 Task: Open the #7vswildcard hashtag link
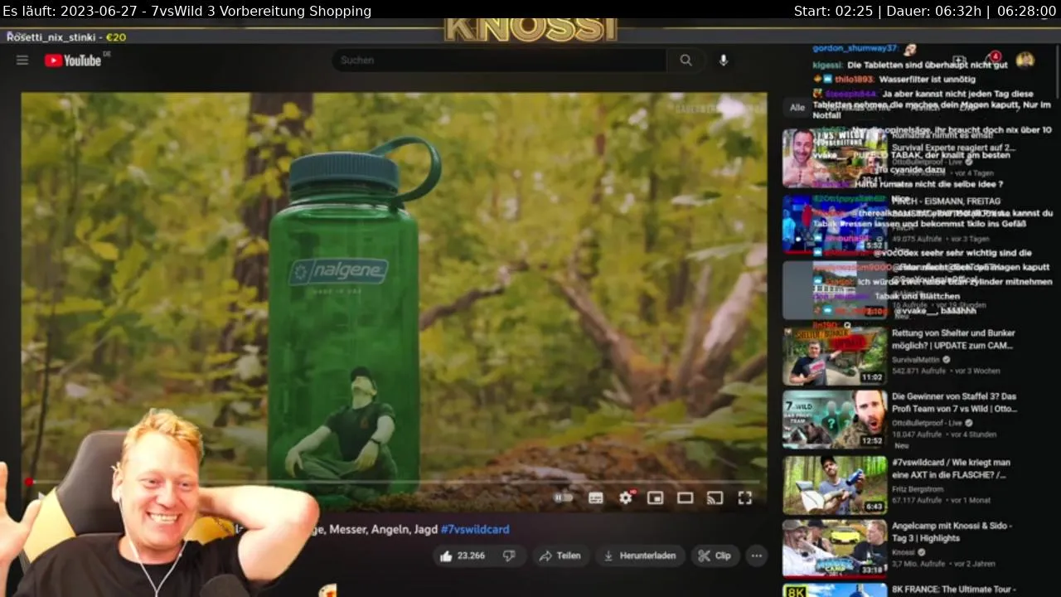click(x=475, y=529)
